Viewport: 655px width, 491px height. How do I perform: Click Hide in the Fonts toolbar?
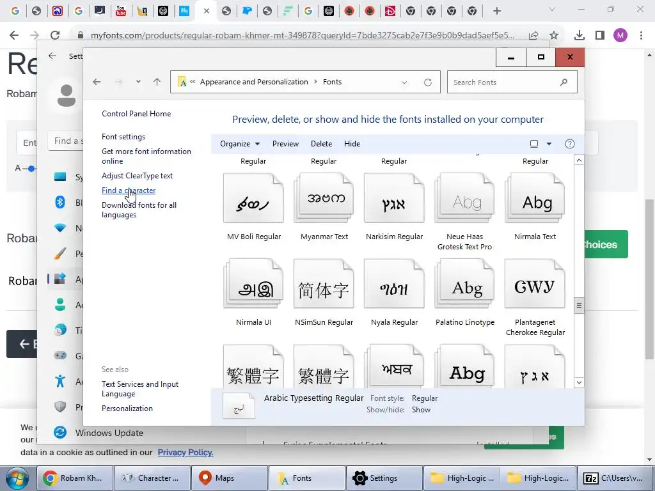click(352, 144)
